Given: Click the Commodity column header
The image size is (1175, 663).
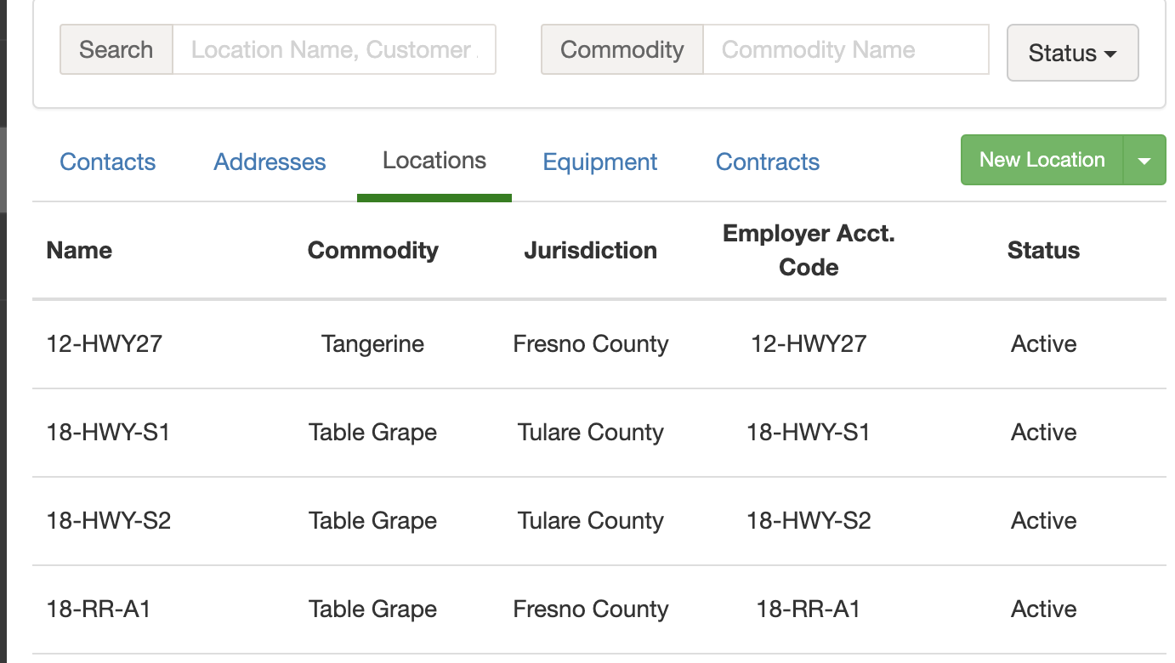Looking at the screenshot, I should point(373,250).
